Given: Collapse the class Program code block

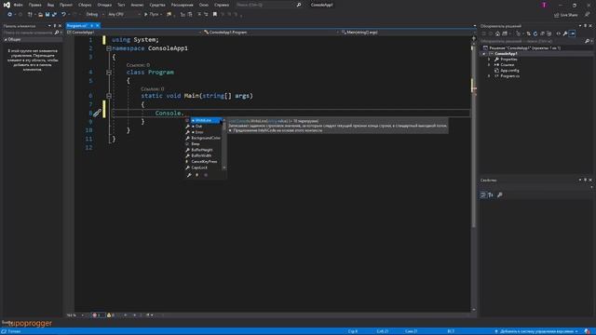Looking at the screenshot, I should [109, 73].
